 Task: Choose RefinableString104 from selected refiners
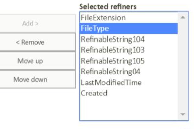click(113, 39)
